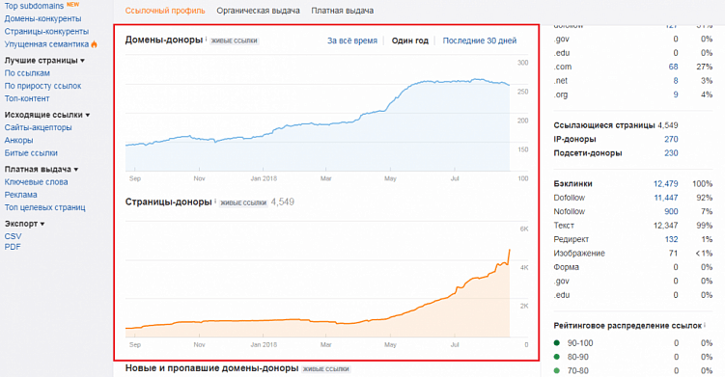The height and width of the screenshot is (377, 725).
Task: Collapse the Платная выдача sidebar section
Action: click(42, 169)
